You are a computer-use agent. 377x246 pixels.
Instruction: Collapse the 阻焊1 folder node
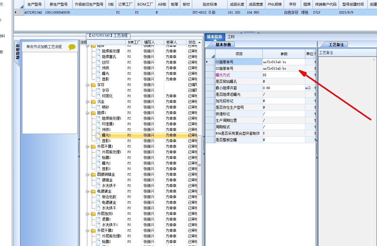point(87,113)
